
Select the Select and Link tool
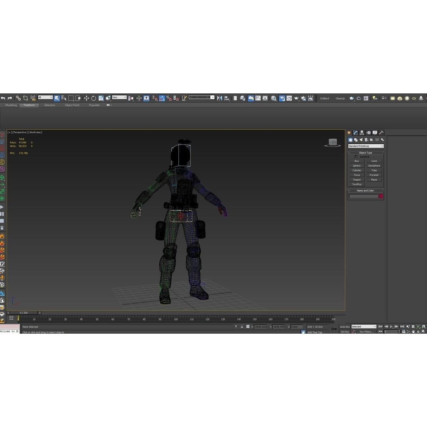tap(18, 98)
